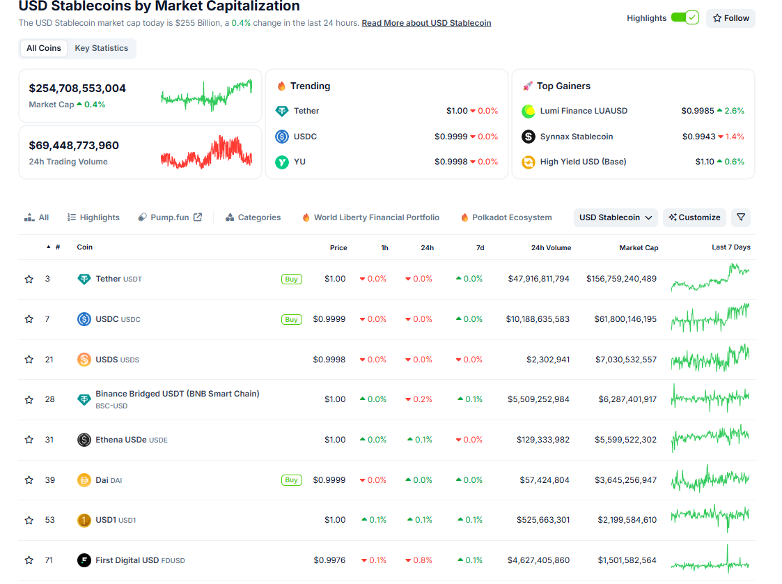The height and width of the screenshot is (584, 782).
Task: Open Read More about USD Stablecoin link
Action: (x=426, y=23)
